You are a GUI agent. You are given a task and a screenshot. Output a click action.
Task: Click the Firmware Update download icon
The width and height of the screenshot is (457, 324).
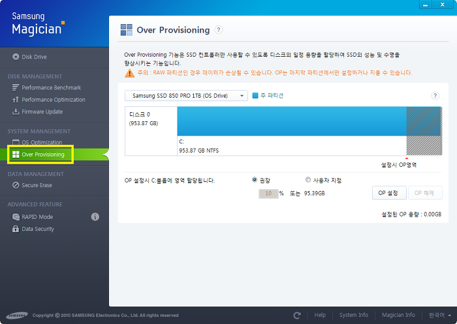click(16, 111)
